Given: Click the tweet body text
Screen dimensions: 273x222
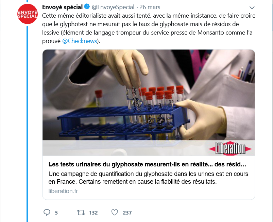Looking at the screenshot, I should coord(149,28).
